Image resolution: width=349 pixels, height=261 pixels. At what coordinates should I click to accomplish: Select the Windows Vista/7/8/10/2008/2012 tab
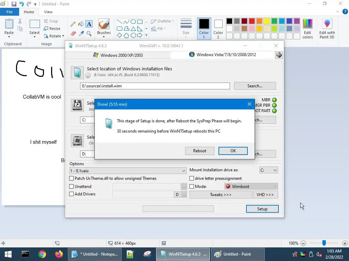pos(223,55)
